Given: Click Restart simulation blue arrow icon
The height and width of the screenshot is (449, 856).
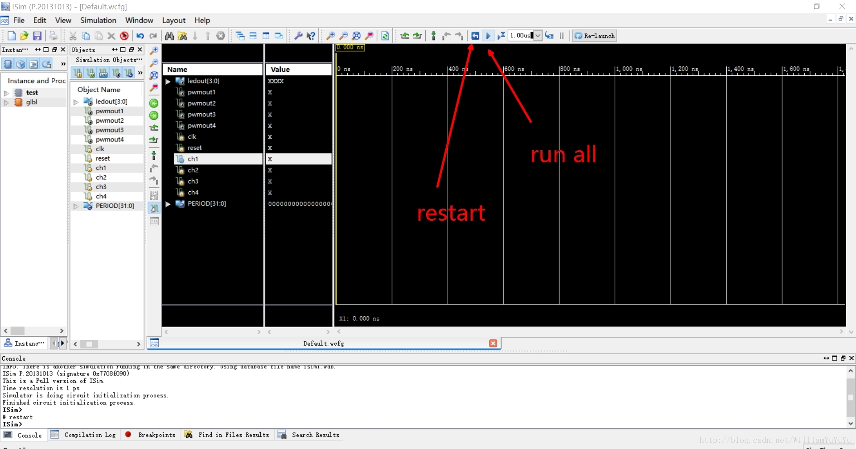Looking at the screenshot, I should 475,36.
